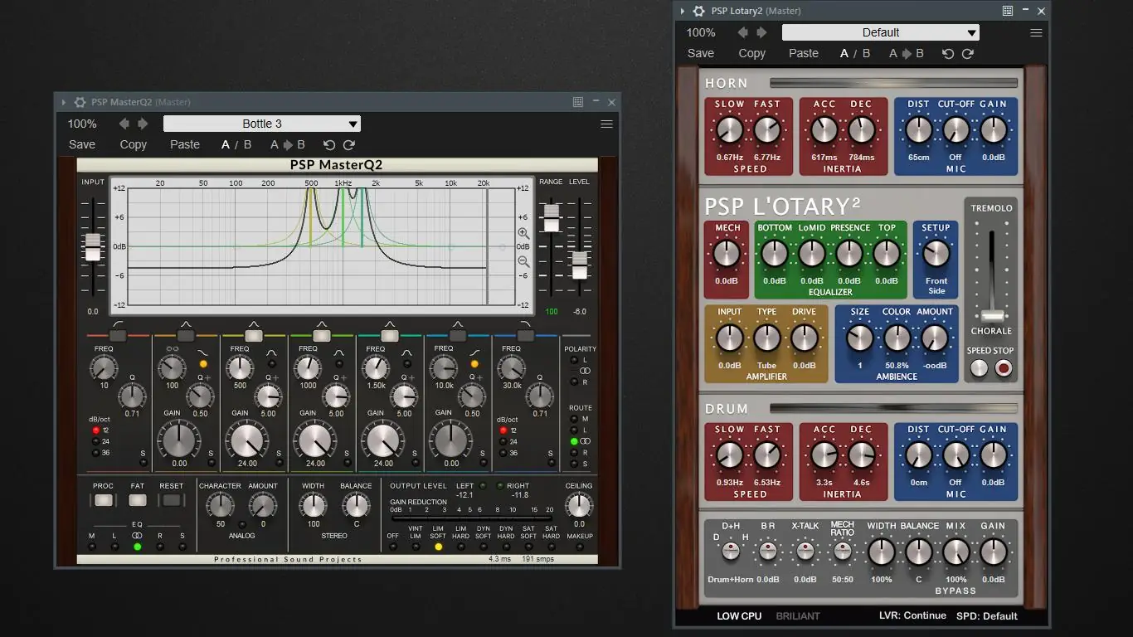
Task: Click the TREMOLO/CHORALE slider handle
Action: pos(991,316)
